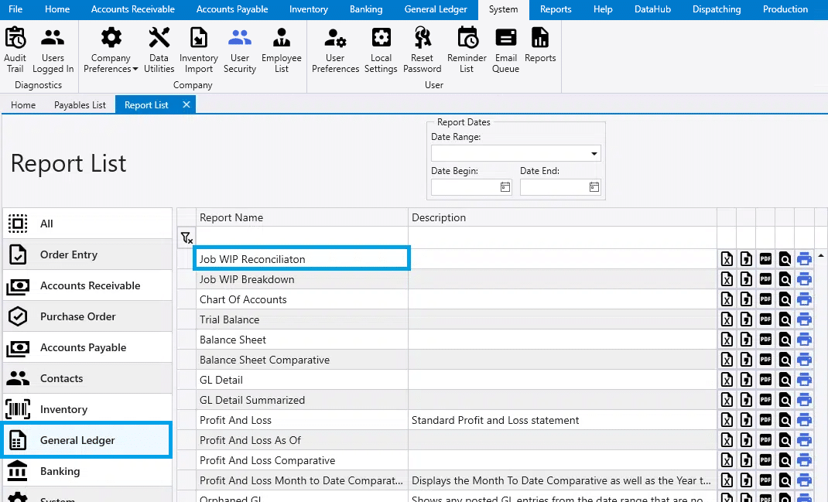This screenshot has width=828, height=502.
Task: Click the Report Name filter field
Action: click(x=302, y=238)
